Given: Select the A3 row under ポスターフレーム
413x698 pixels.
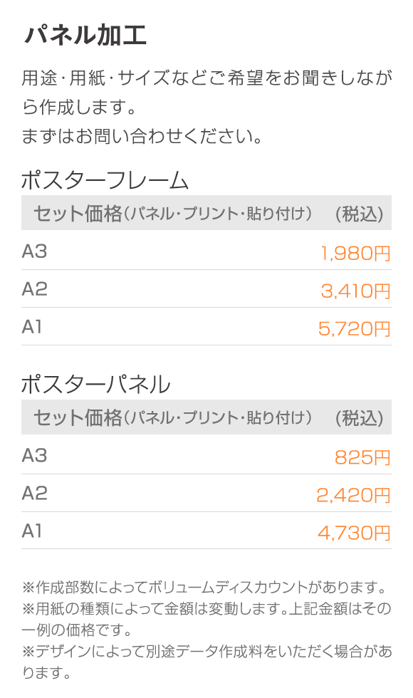Looking at the screenshot, I should (206, 250).
